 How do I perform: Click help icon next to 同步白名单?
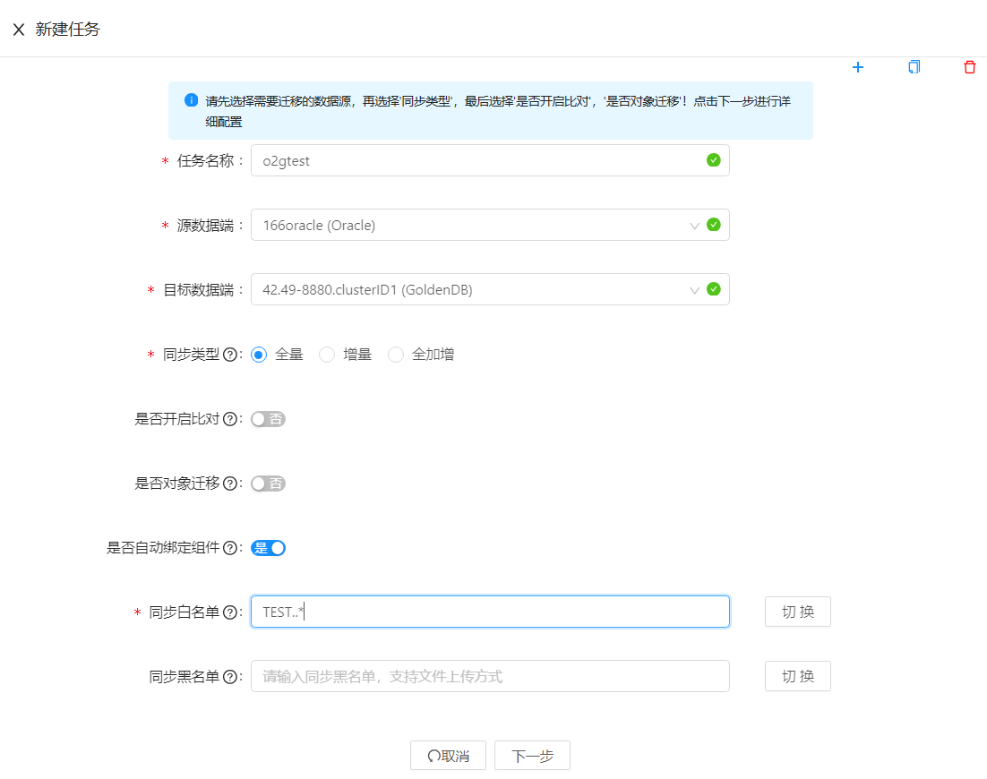[230, 612]
